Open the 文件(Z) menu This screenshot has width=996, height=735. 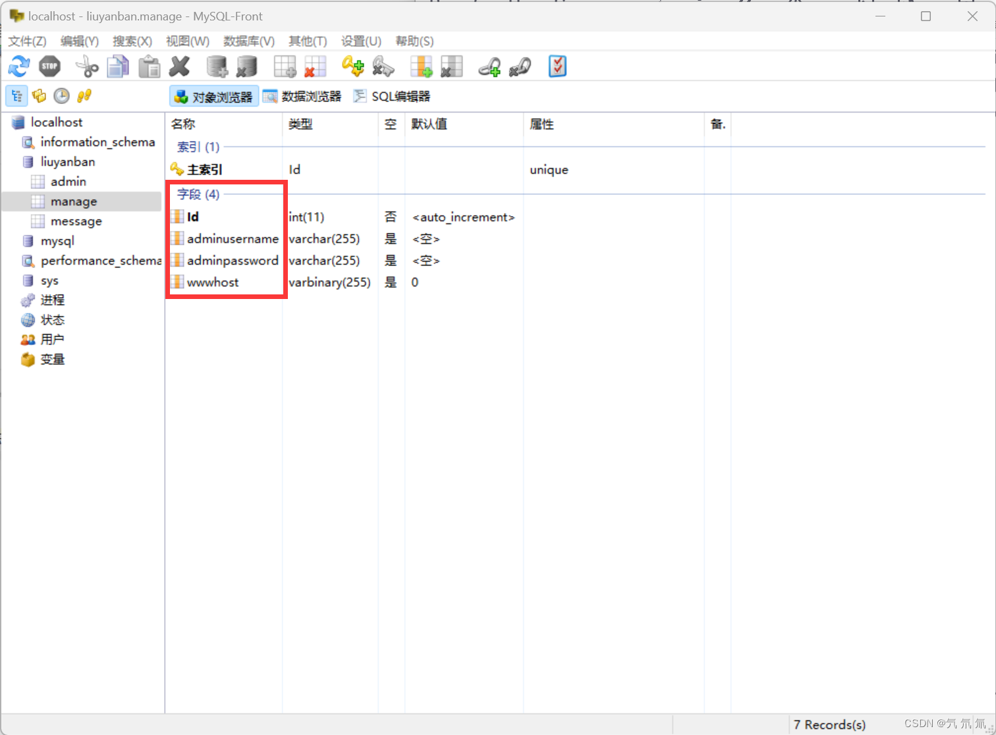tap(27, 41)
